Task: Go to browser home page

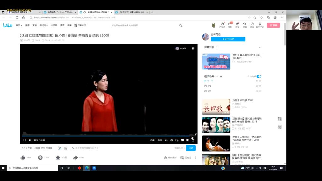Action: click(23, 18)
